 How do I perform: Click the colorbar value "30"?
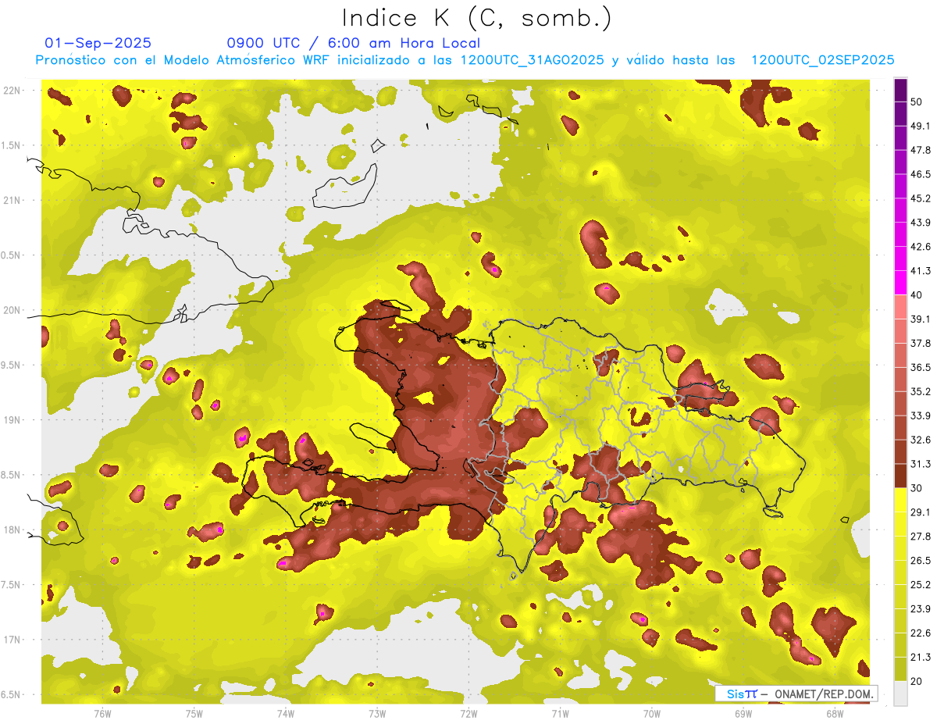pyautogui.click(x=917, y=488)
